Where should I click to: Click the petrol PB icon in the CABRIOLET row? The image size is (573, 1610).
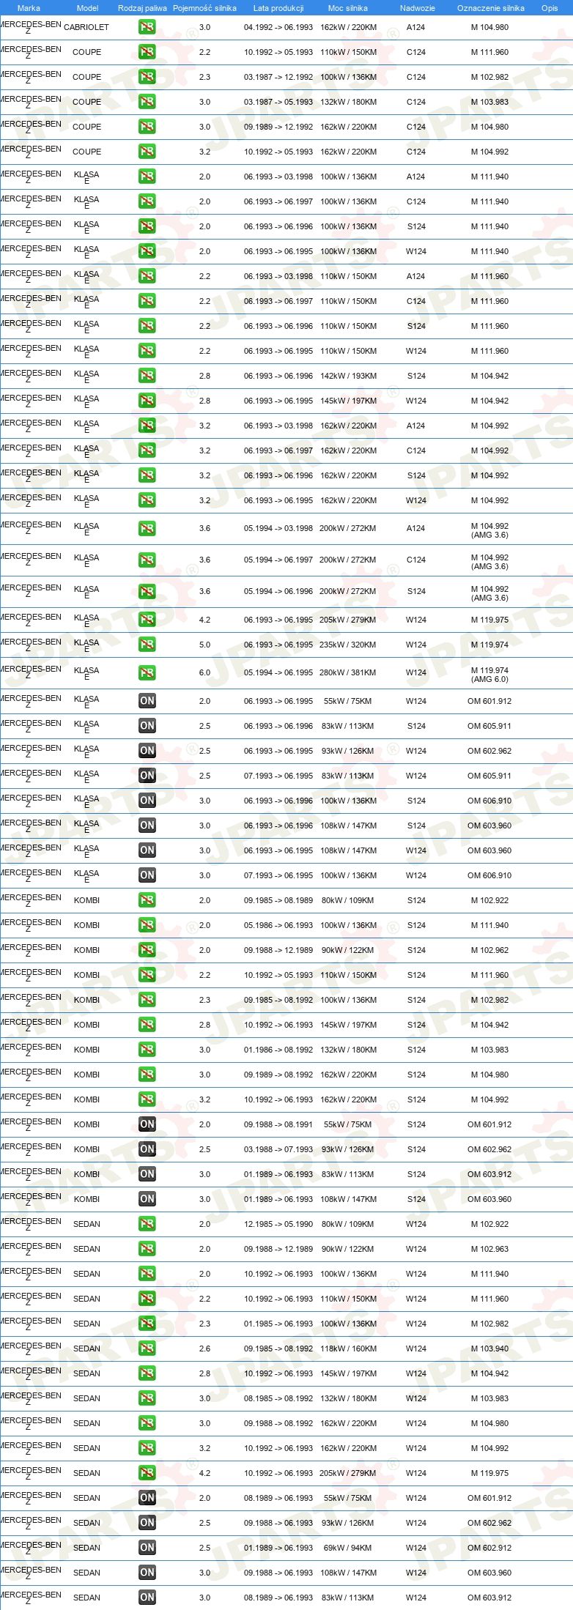[147, 27]
